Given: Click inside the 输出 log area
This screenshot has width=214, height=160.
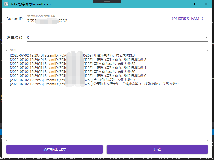Looking at the screenshot, I should coord(107,112).
